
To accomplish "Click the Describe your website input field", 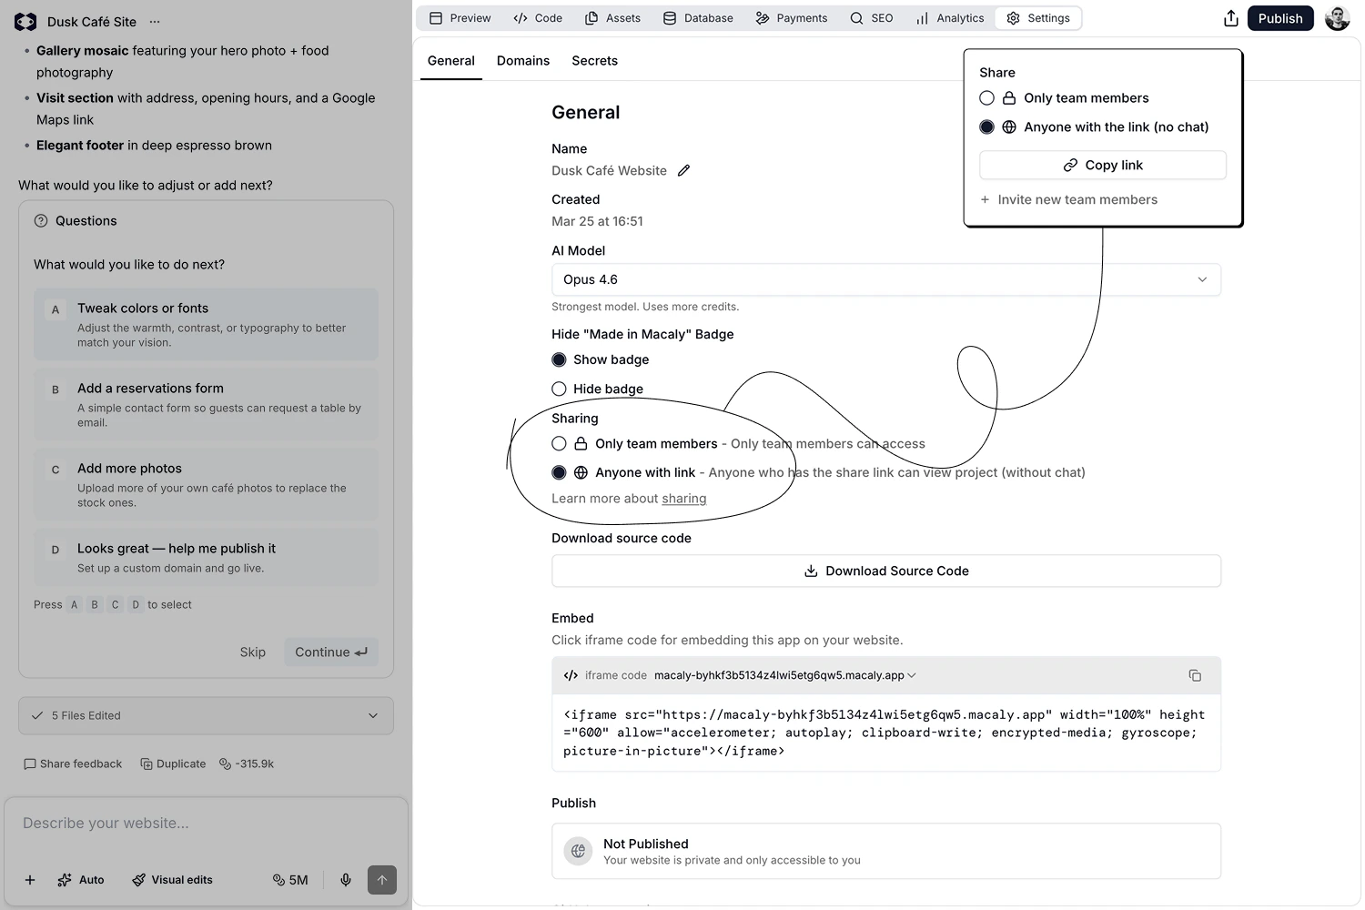I will (205, 823).
